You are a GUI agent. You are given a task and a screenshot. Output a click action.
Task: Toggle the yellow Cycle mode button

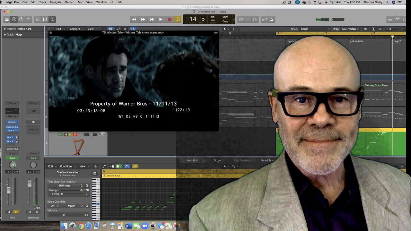click(178, 19)
